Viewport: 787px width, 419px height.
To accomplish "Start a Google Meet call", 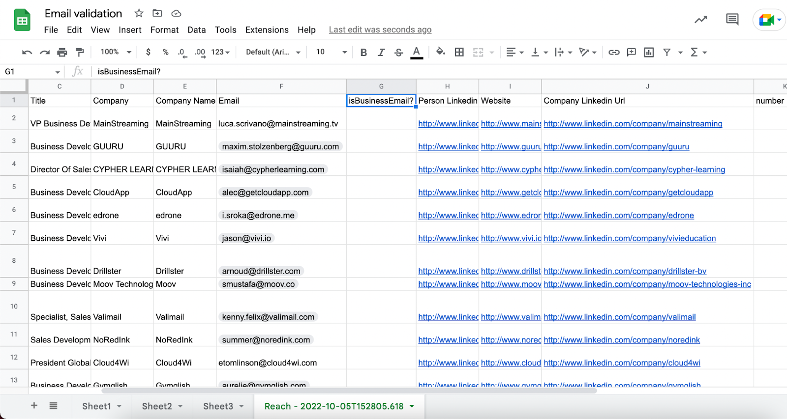I will [x=769, y=20].
